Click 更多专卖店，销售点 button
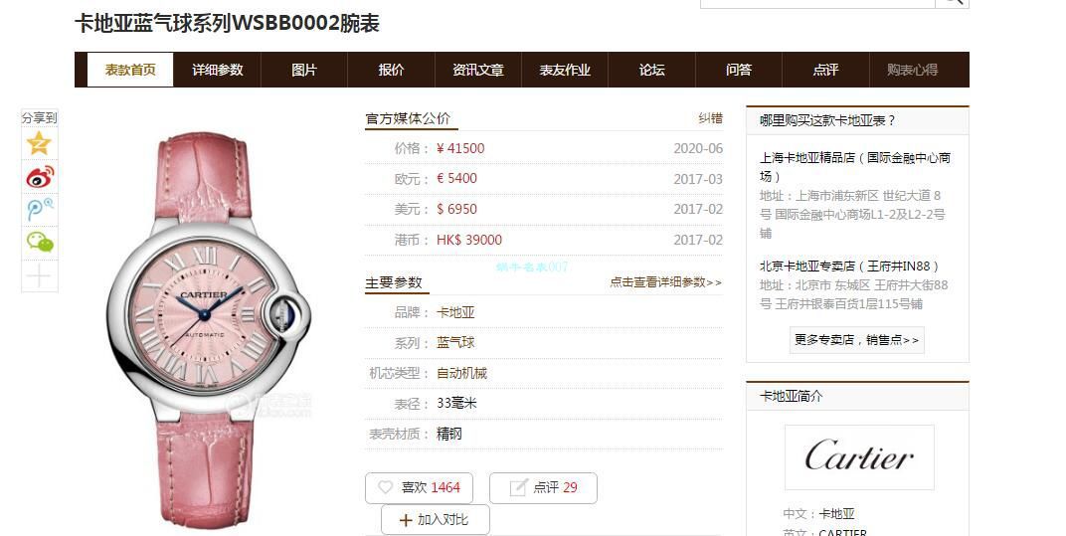1066x536 pixels. 856,339
